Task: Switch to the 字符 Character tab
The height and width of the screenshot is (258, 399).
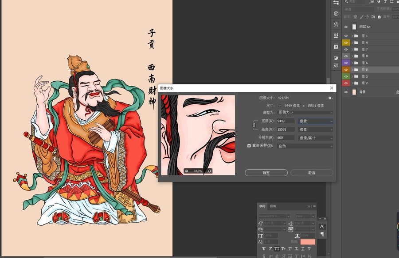Action: tap(262, 206)
